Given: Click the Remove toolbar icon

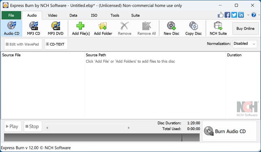Looking at the screenshot, I should (125, 26).
